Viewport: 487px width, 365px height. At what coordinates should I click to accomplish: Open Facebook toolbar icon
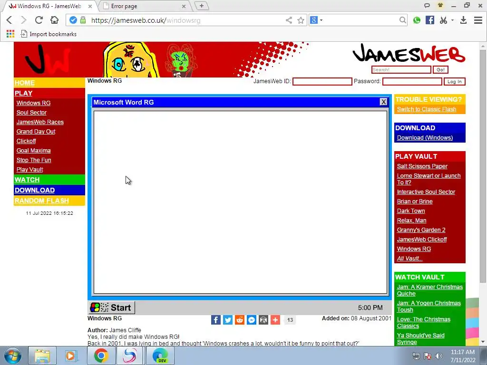(430, 20)
